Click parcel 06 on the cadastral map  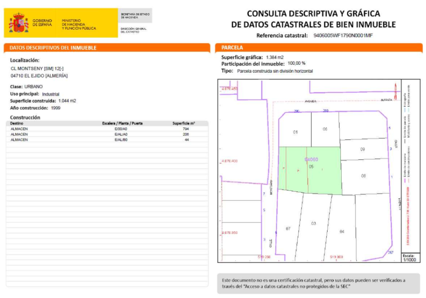click(x=325, y=129)
